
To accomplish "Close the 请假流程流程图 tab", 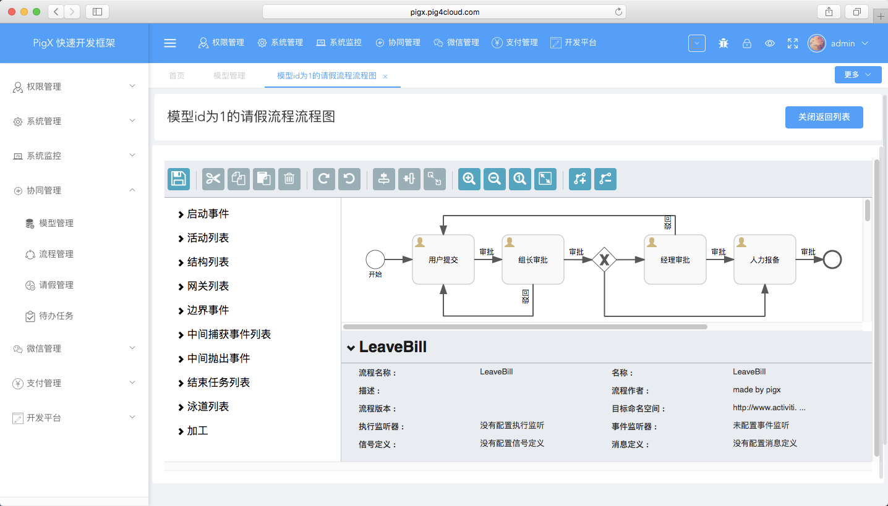I will coord(385,76).
